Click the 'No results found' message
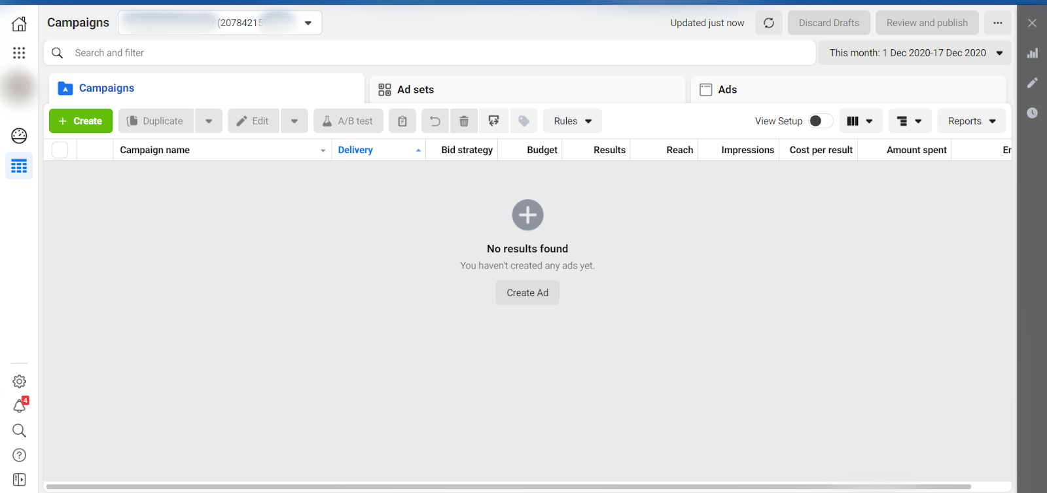Image resolution: width=1047 pixels, height=493 pixels. click(527, 249)
